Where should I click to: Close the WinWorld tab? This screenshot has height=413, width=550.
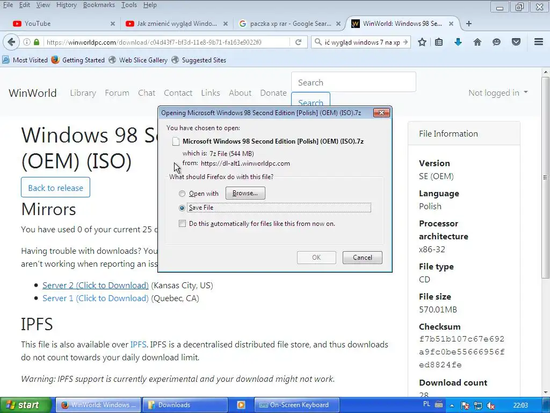pyautogui.click(x=451, y=24)
